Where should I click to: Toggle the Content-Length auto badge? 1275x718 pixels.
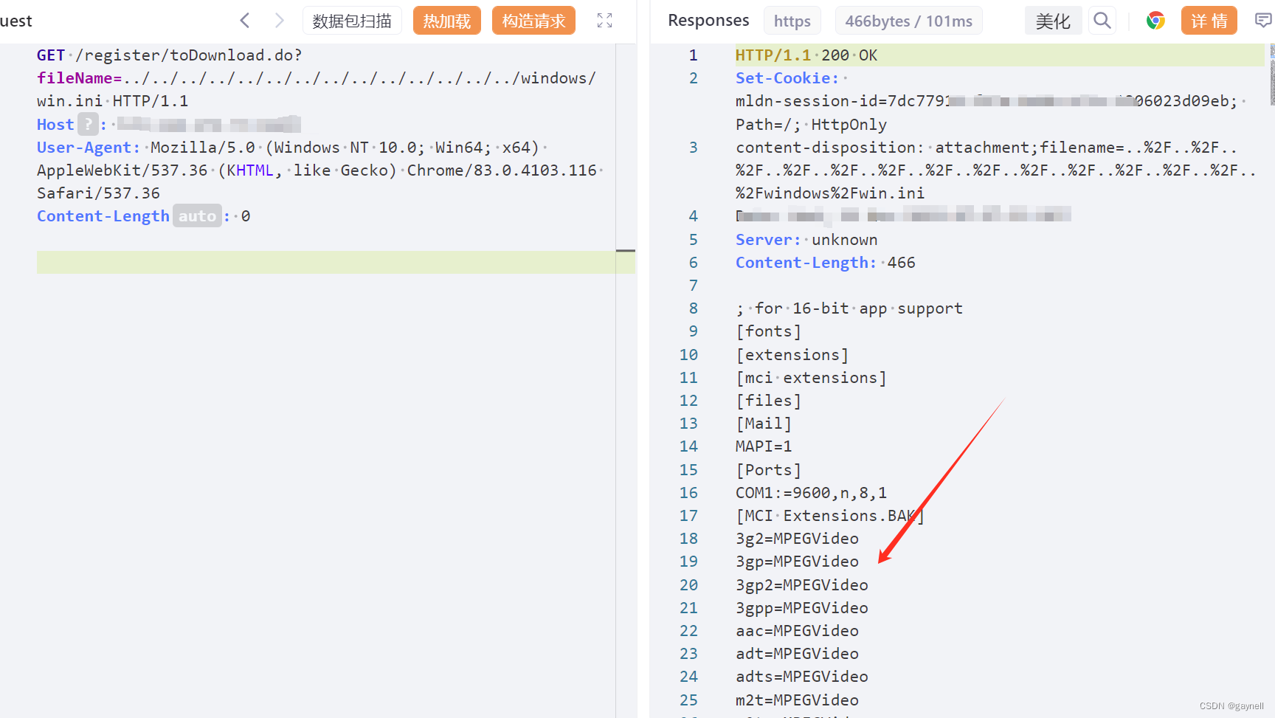(197, 216)
